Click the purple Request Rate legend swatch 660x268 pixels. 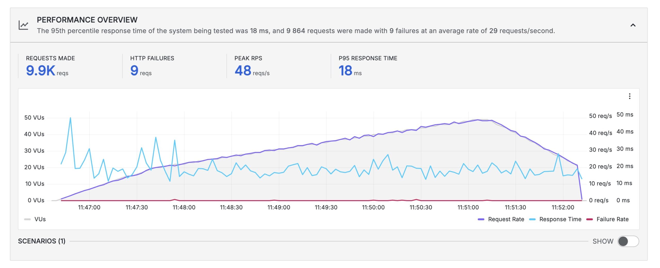[x=481, y=219]
